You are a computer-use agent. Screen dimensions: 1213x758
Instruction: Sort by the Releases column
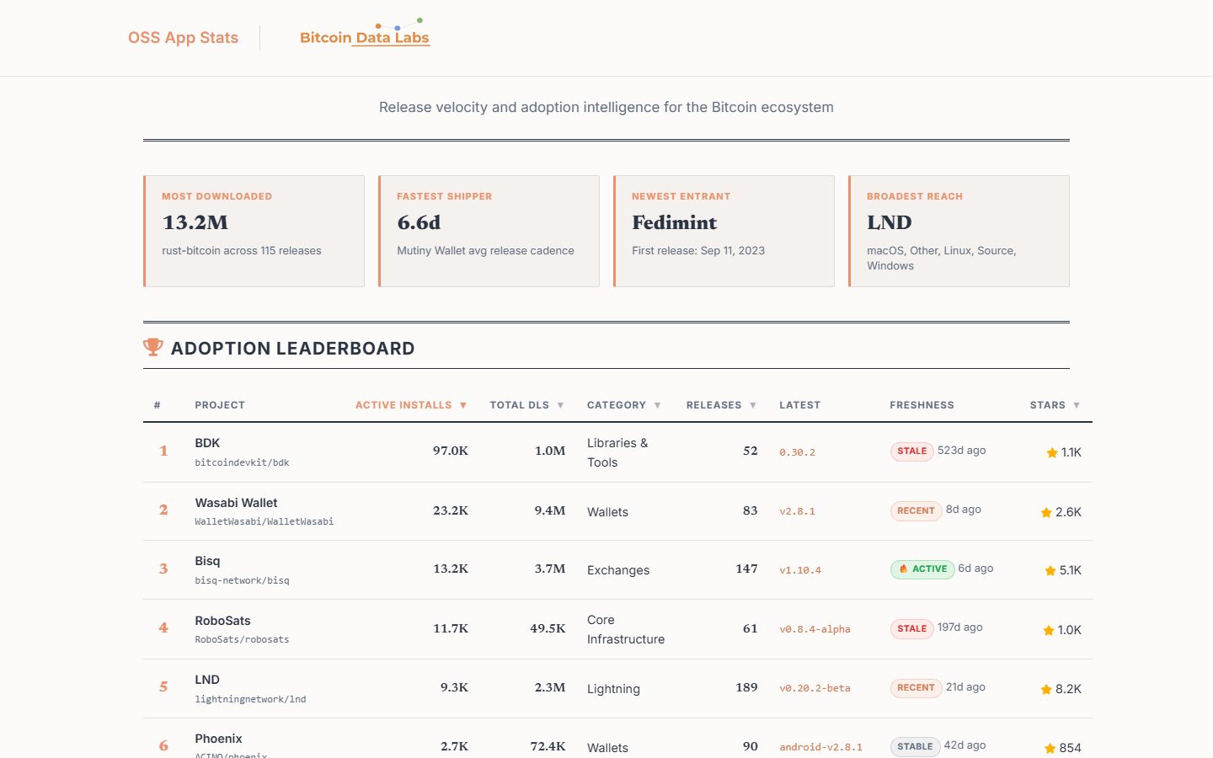click(721, 405)
